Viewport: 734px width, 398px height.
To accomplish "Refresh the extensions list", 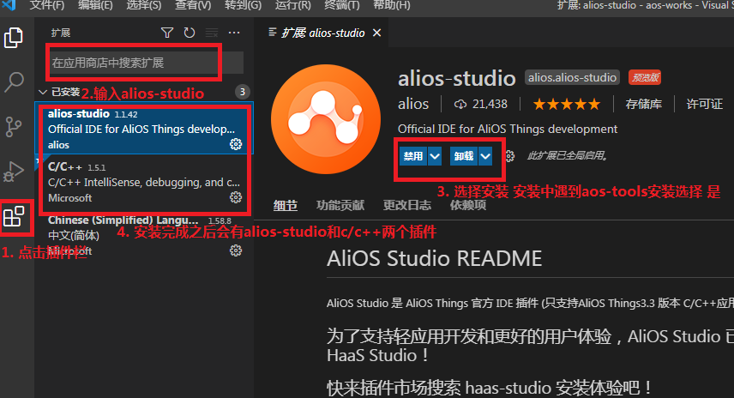I will click(x=190, y=33).
